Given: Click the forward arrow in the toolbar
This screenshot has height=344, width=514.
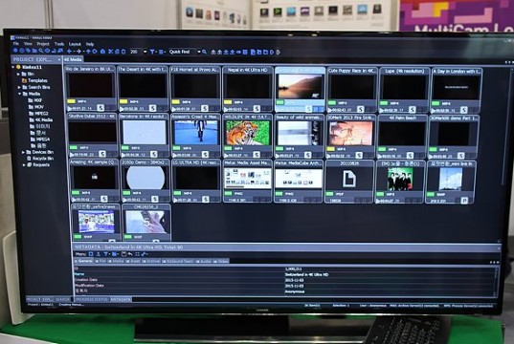Looking at the screenshot, I should pyautogui.click(x=78, y=51).
